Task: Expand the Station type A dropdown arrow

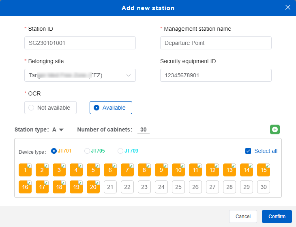Action: [x=61, y=130]
